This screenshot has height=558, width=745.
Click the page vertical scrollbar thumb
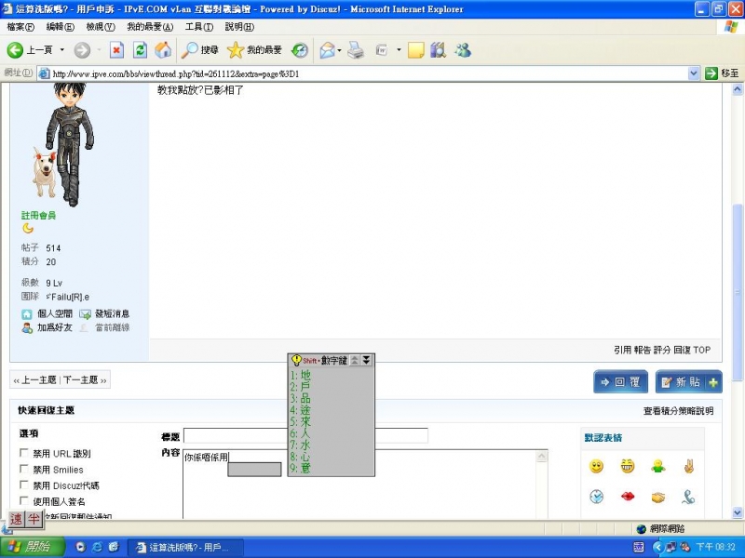[x=738, y=292]
